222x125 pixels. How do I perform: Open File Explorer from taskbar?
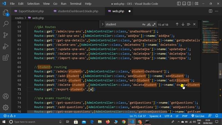click(x=100, y=122)
